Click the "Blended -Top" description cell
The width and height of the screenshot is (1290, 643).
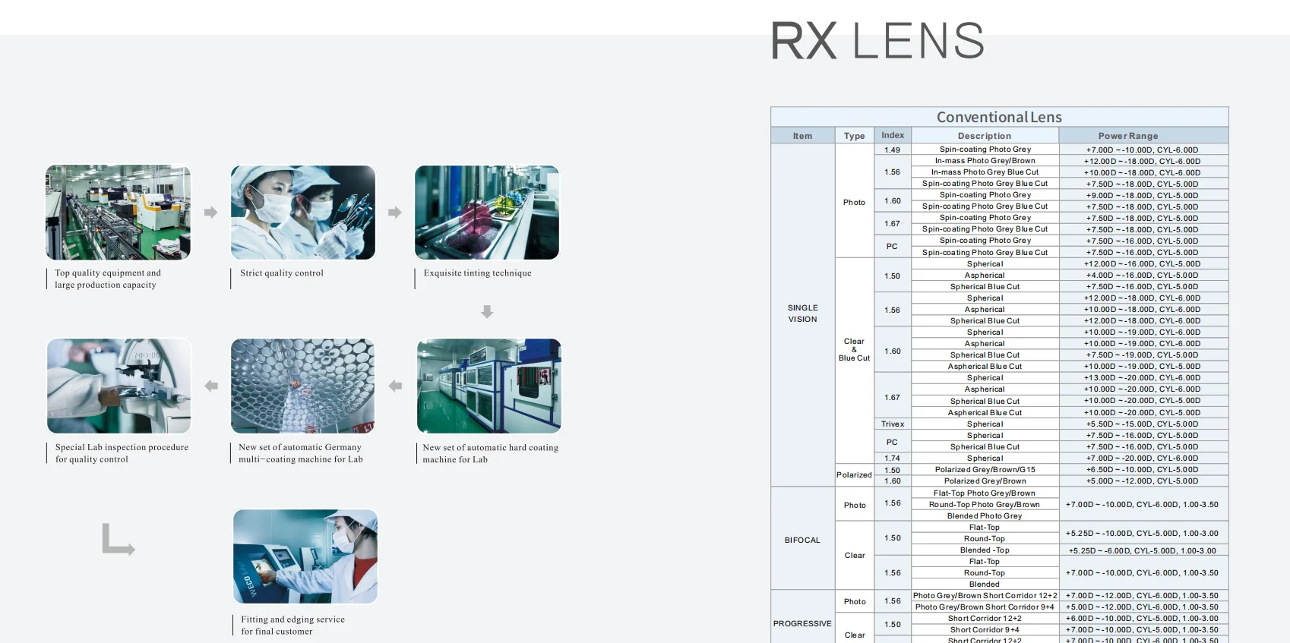985,550
